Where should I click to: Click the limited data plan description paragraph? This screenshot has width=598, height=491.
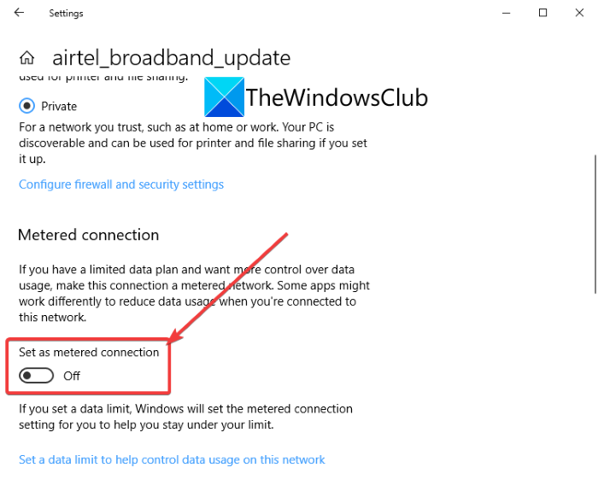[194, 293]
